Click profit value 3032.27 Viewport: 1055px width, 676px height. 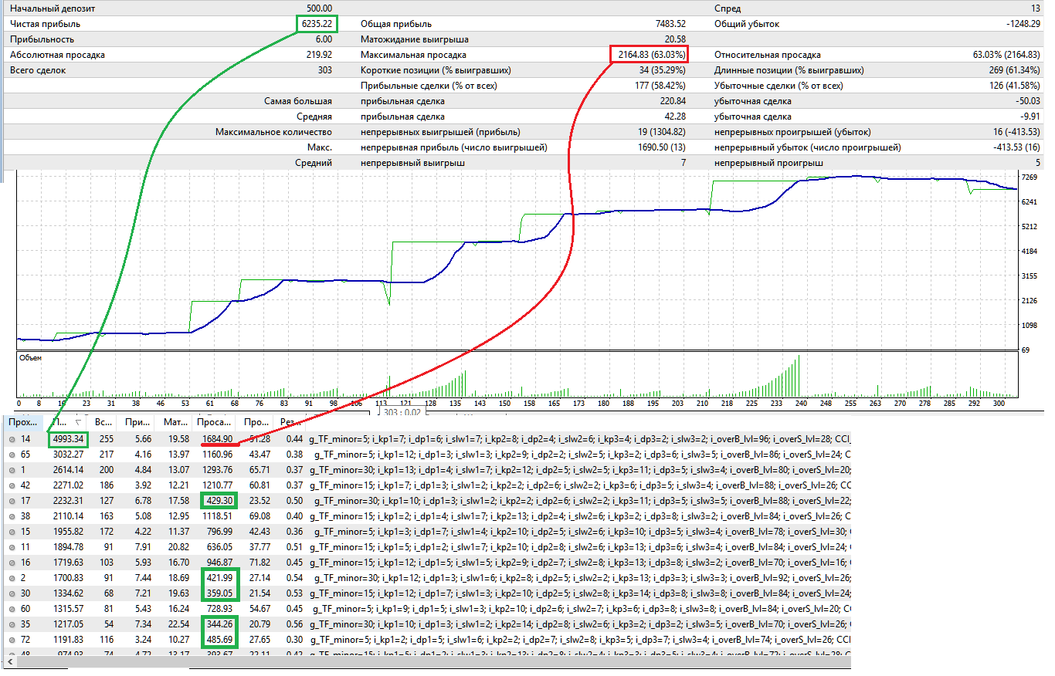point(68,455)
